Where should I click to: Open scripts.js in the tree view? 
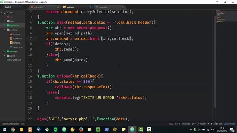coord(15,43)
